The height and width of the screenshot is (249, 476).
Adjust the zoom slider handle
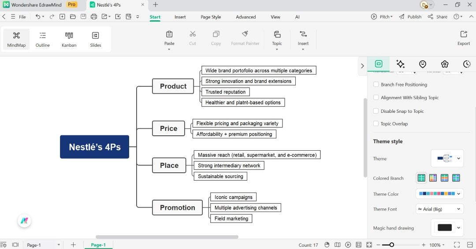point(392,245)
